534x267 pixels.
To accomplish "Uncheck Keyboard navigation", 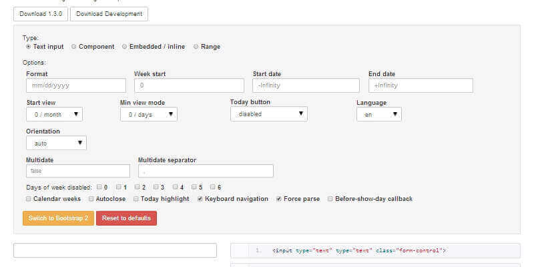I will pos(200,199).
